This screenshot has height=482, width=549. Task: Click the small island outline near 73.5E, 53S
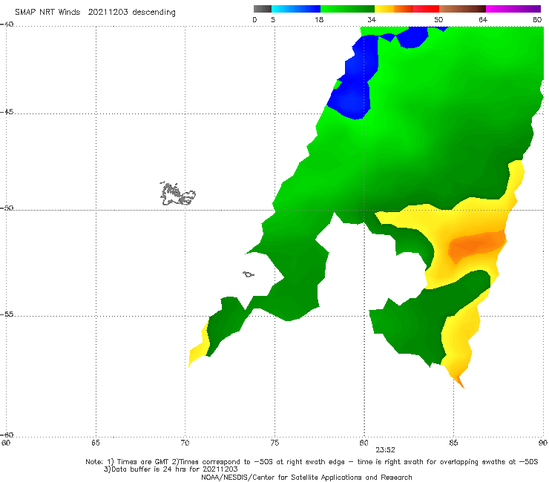point(249,274)
